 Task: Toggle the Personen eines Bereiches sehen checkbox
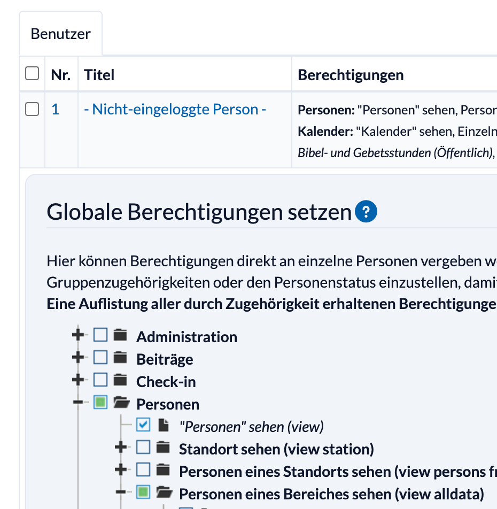[143, 492]
